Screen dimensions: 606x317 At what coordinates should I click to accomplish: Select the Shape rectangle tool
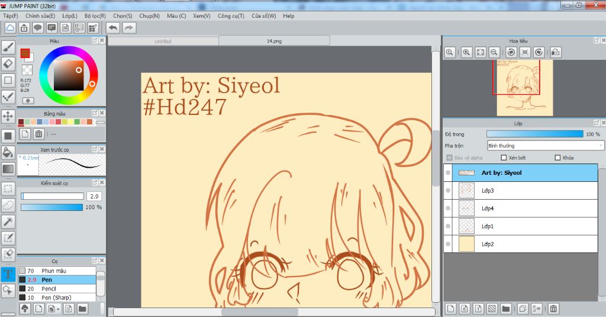tap(8, 81)
